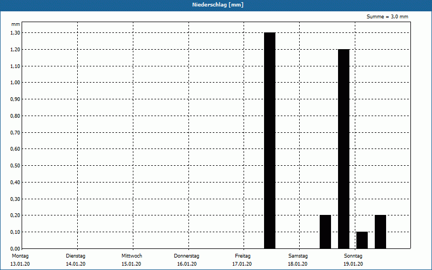Click the 0,90 y-axis value

point(15,99)
